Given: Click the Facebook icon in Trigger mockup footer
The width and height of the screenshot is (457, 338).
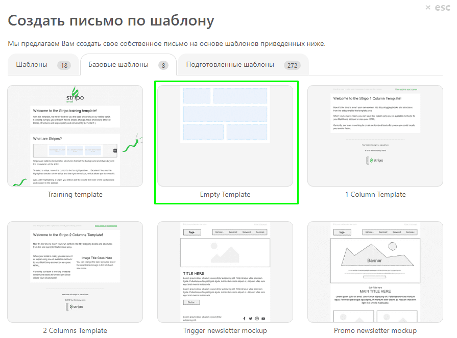Looking at the screenshot, I should 245,318.
